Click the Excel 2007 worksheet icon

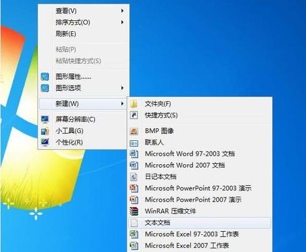(134, 245)
